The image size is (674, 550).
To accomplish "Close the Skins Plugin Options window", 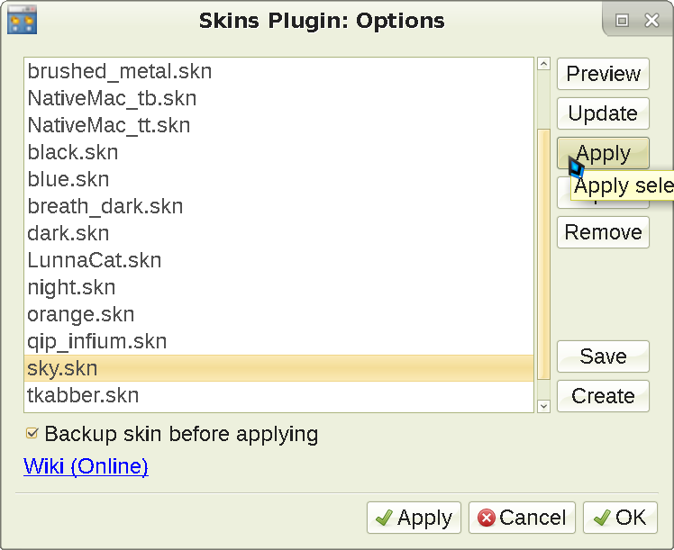I will click(x=649, y=20).
